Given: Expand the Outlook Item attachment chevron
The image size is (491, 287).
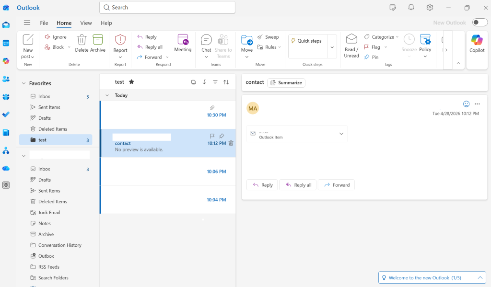Looking at the screenshot, I should [341, 134].
